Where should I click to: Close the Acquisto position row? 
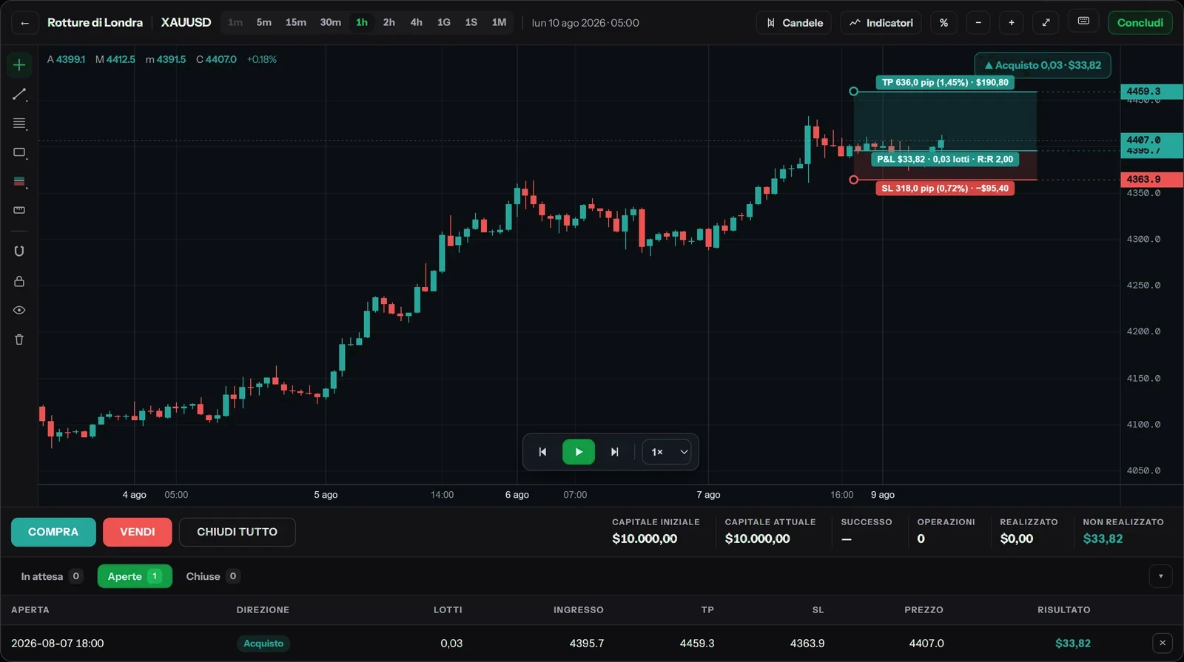(1163, 644)
